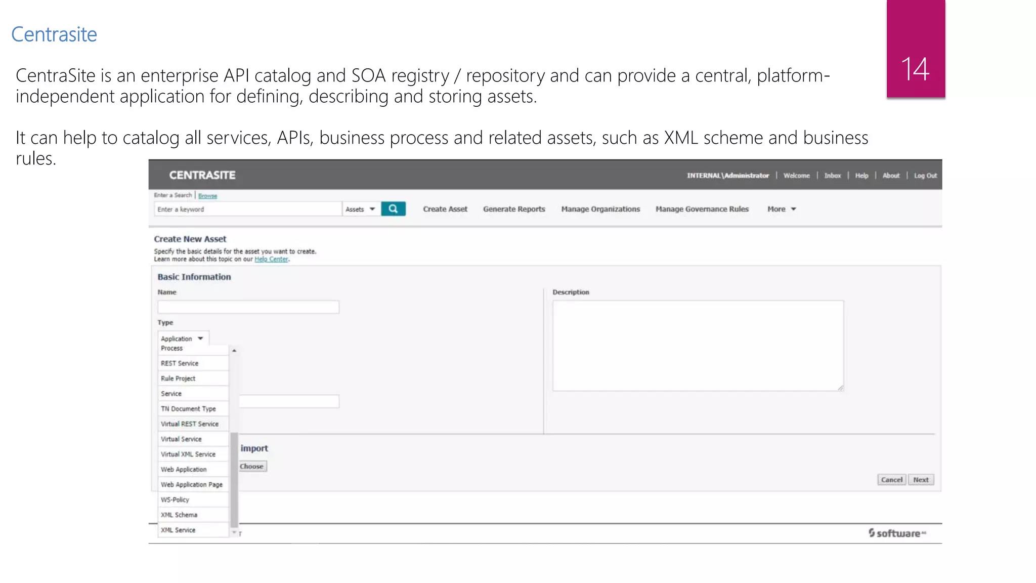This screenshot has height=583, width=1036.
Task: Click the type list scroll-up arrow
Action: pyautogui.click(x=234, y=351)
